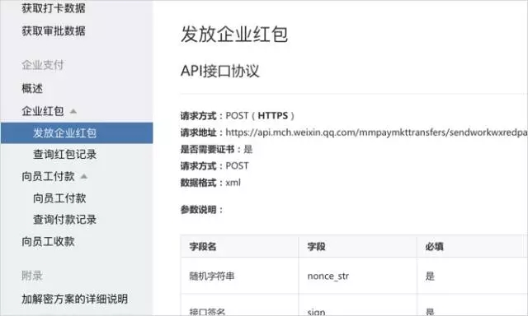Select 概述 under 企业支付
Image resolution: width=528 pixels, height=316 pixels.
[x=32, y=88]
